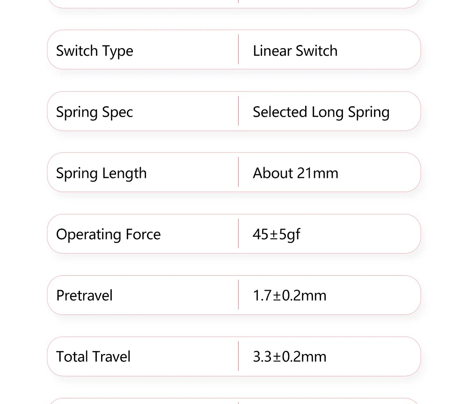This screenshot has width=468, height=404.
Task: Click the Spring Length label
Action: click(x=101, y=173)
